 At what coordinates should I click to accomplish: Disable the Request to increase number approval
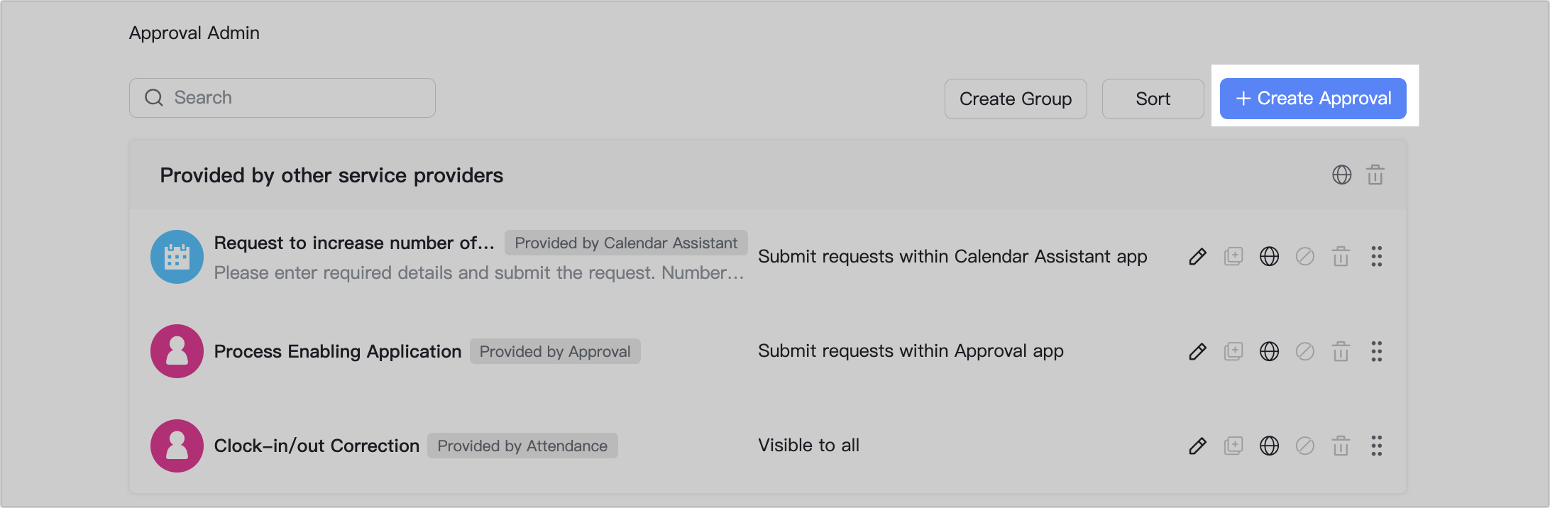(1305, 257)
